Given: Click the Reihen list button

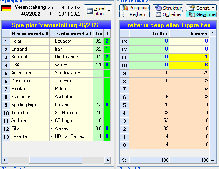Looking at the screenshot, I should (134, 14).
